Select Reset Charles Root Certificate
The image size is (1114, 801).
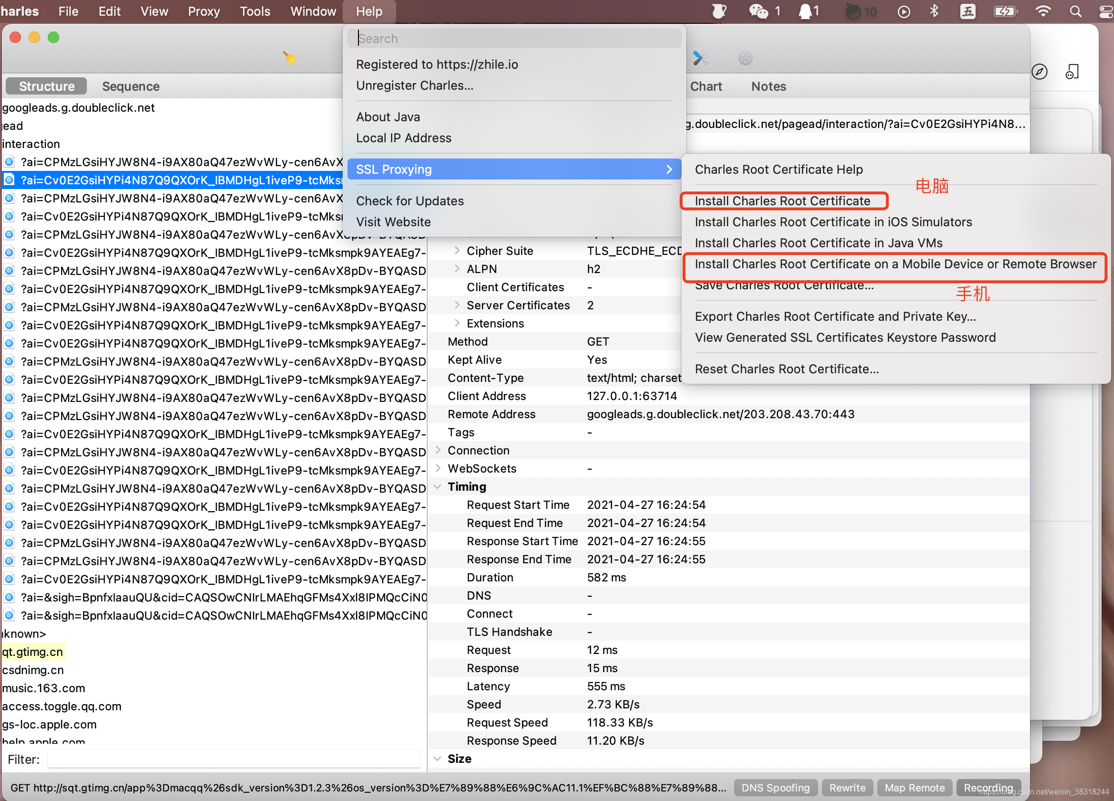pyautogui.click(x=787, y=369)
